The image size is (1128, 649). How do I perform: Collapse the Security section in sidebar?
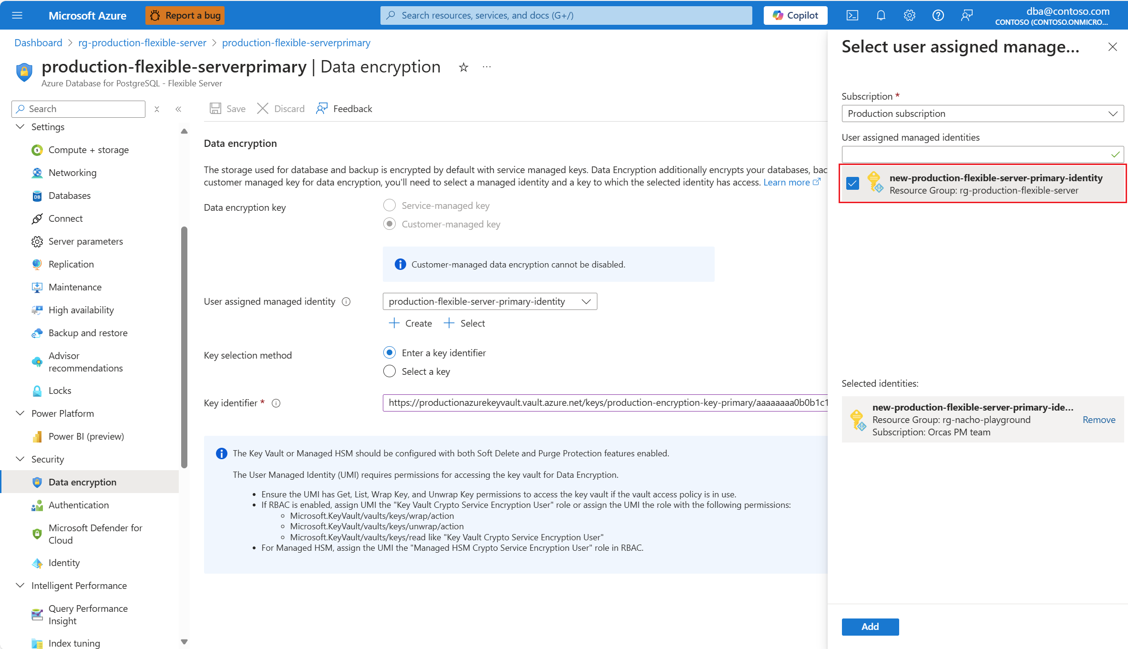[x=20, y=459]
